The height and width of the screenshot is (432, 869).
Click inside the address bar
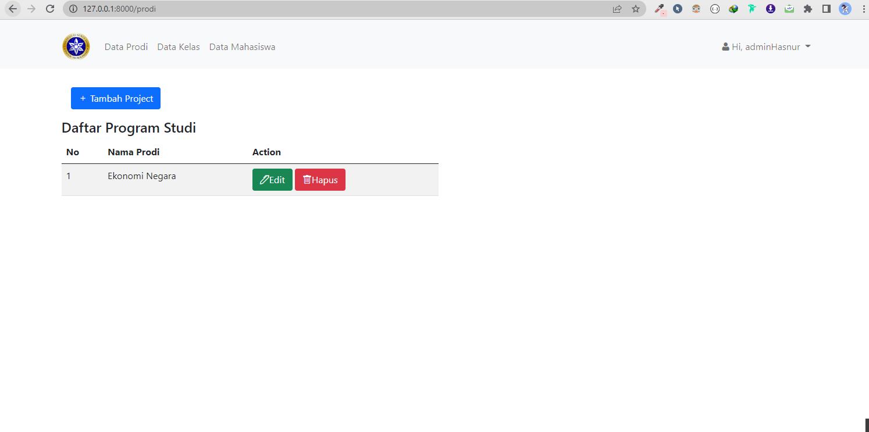[233, 9]
